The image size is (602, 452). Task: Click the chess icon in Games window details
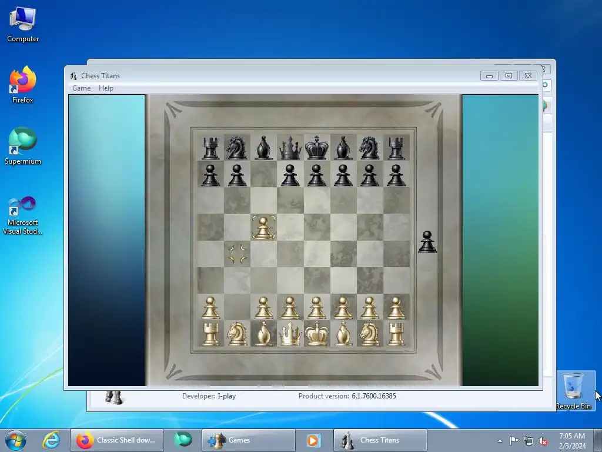click(113, 397)
